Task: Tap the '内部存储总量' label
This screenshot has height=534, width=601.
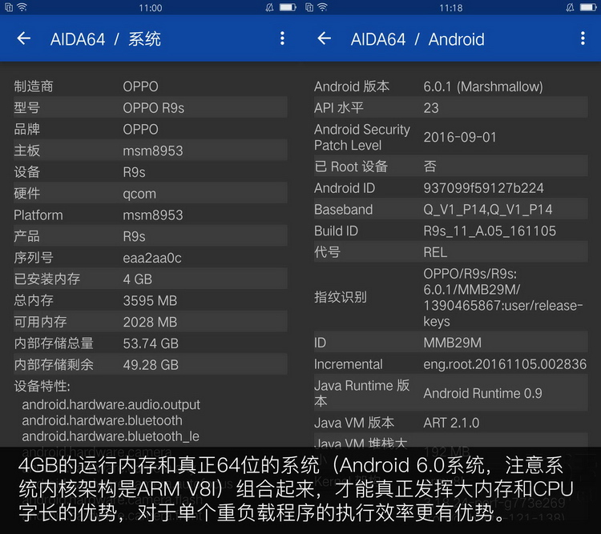Action: coord(54,343)
